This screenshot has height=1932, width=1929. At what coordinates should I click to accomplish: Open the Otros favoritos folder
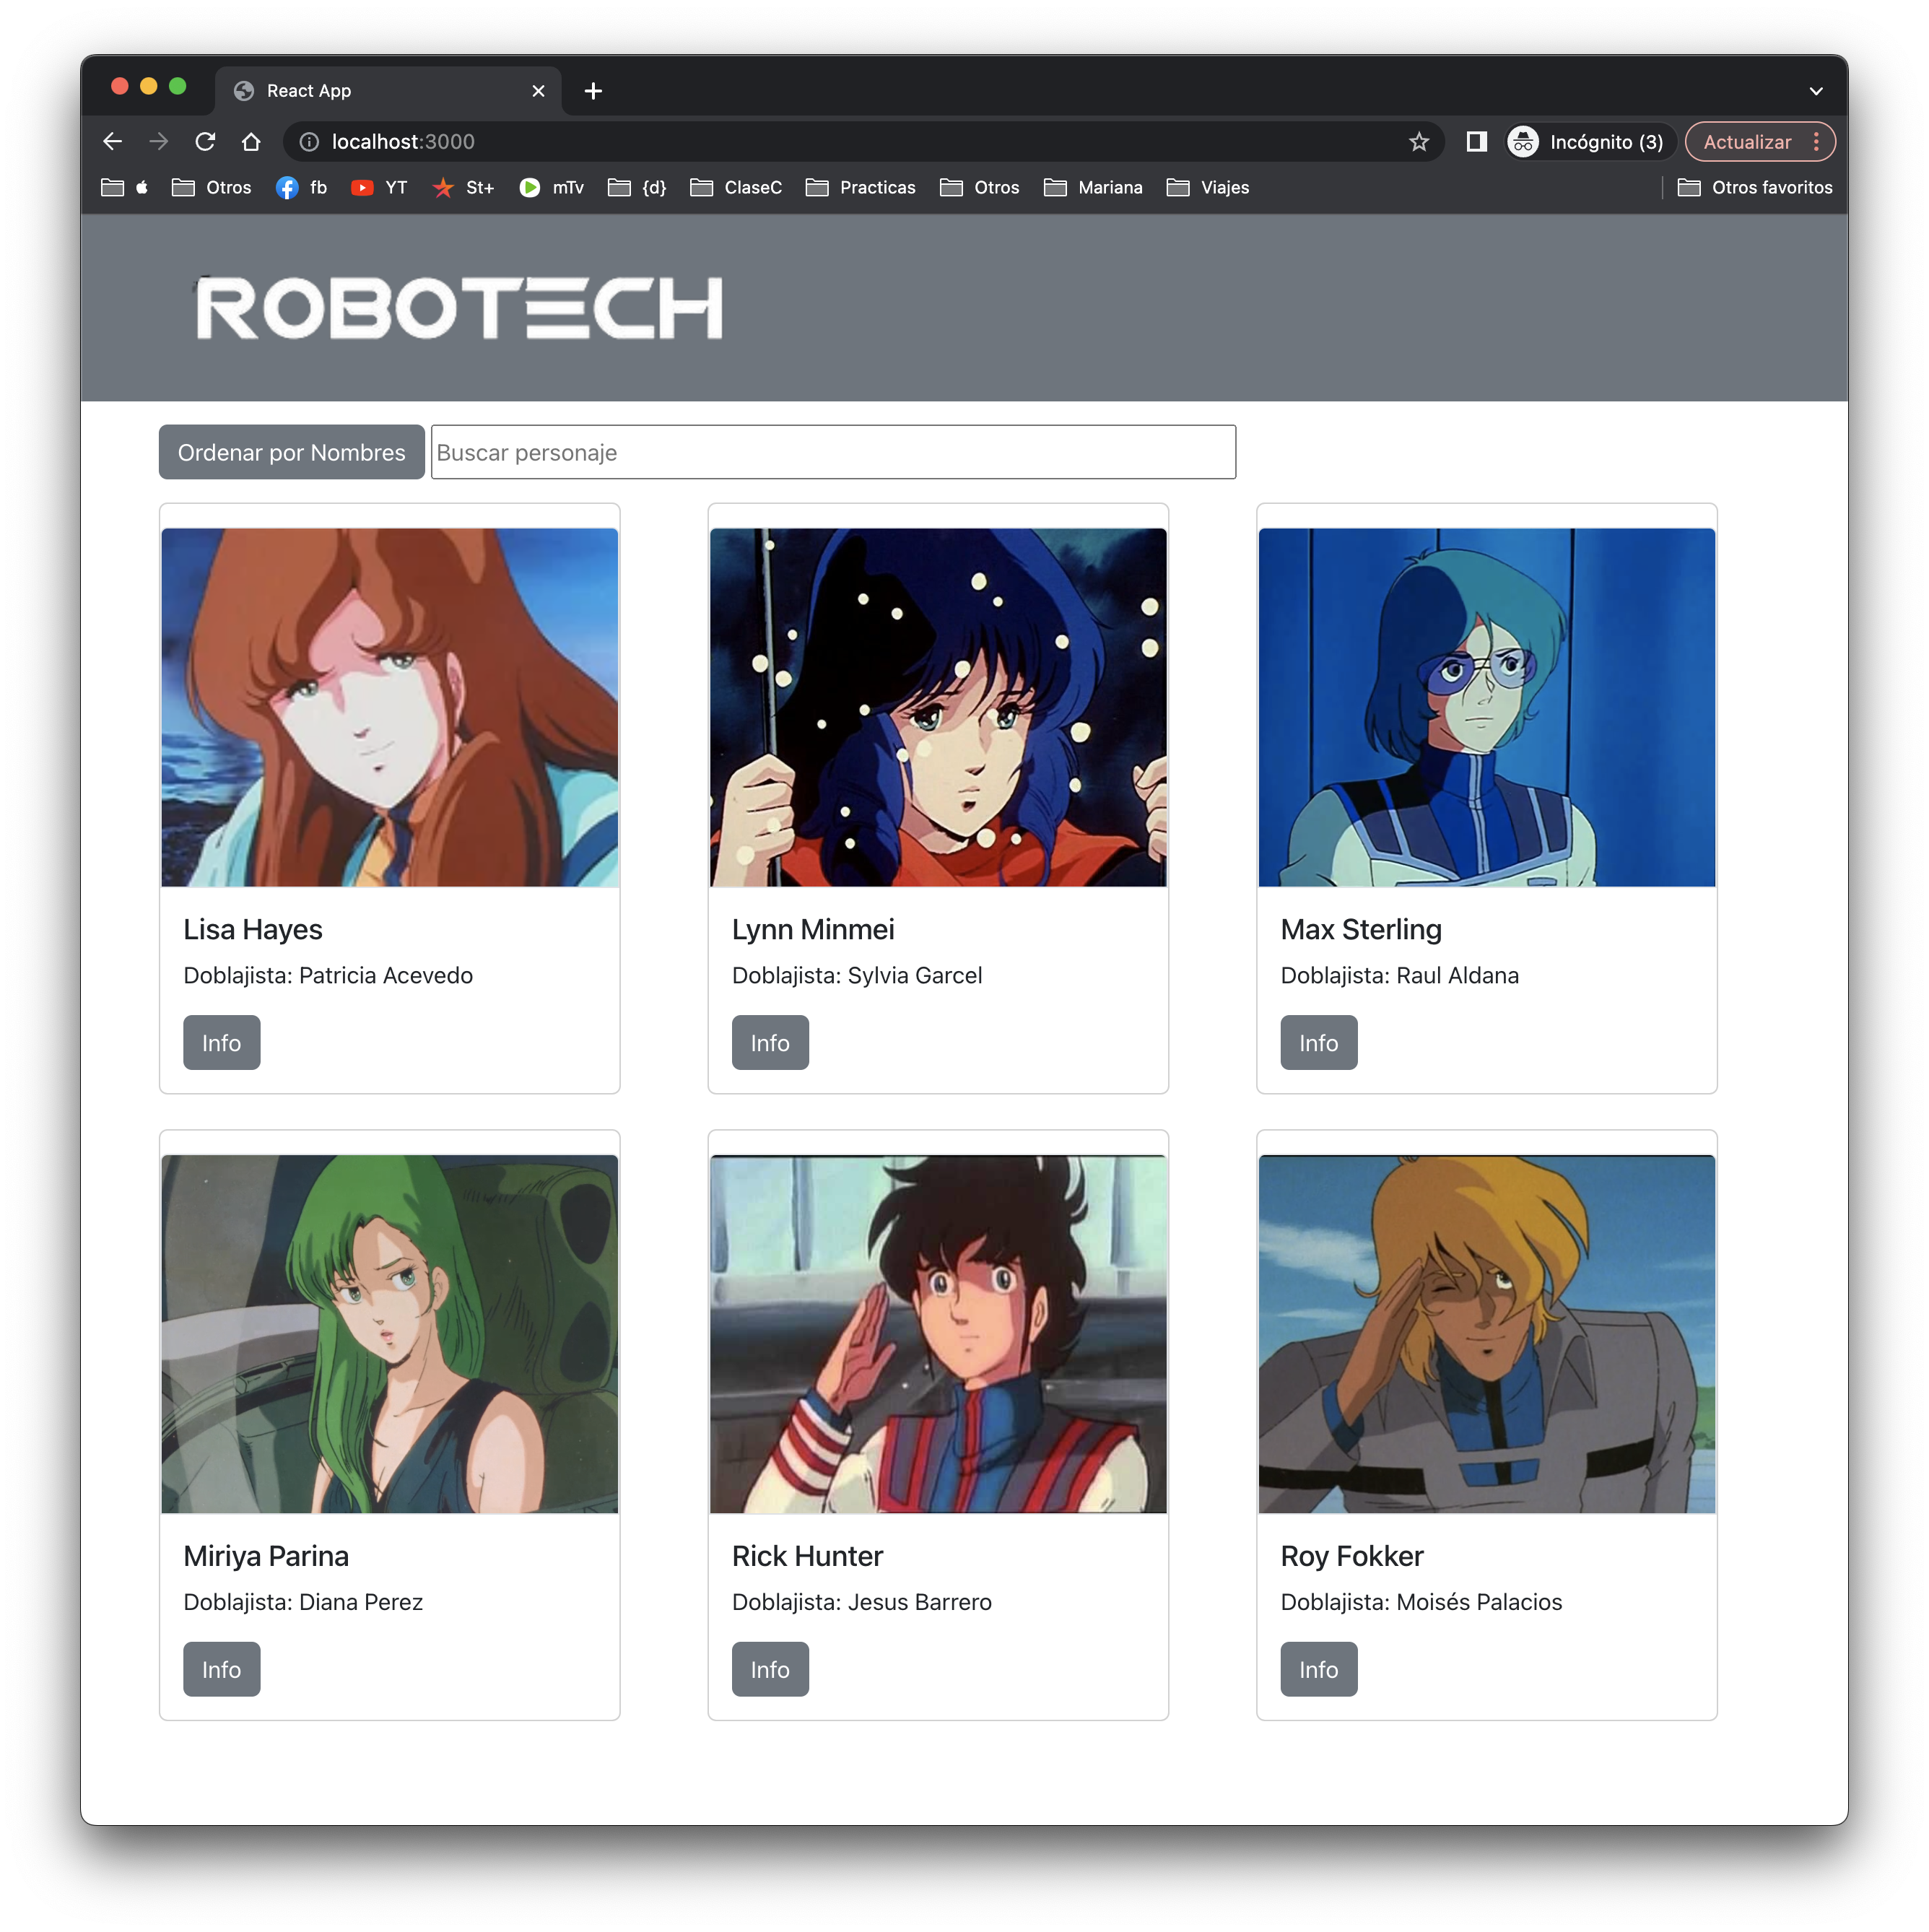pyautogui.click(x=1755, y=188)
